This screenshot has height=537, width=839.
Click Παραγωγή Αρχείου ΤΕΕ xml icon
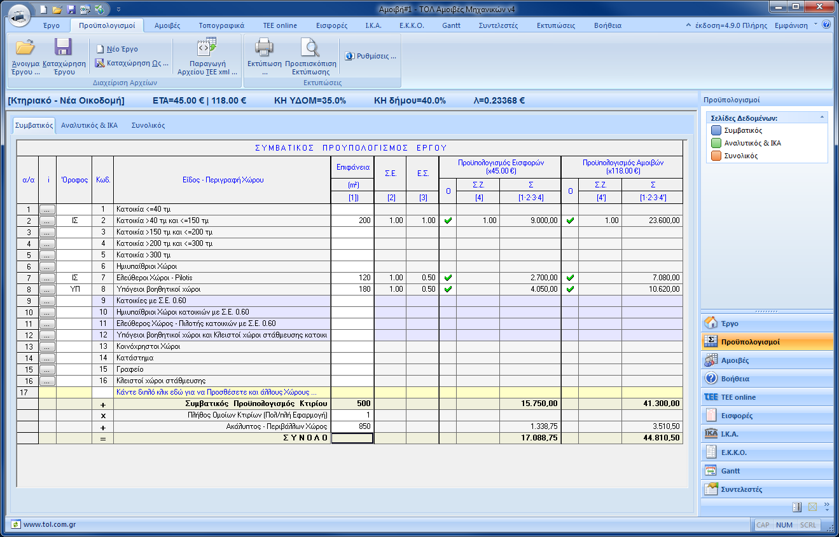pos(207,47)
